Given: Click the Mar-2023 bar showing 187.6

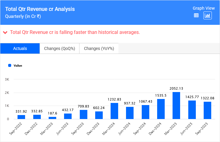Looking at the screenshot, I should click(x=52, y=118).
